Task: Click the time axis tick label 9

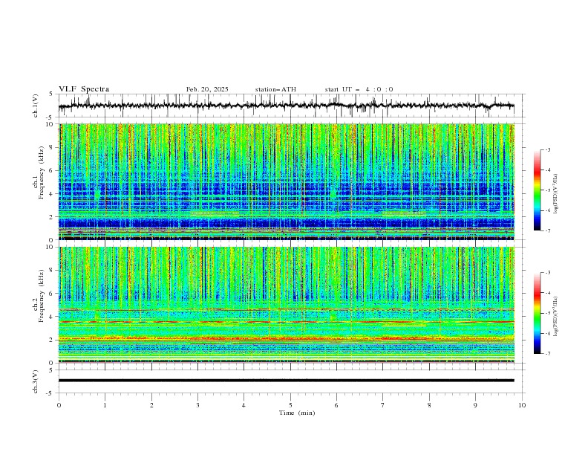Action: pos(475,405)
